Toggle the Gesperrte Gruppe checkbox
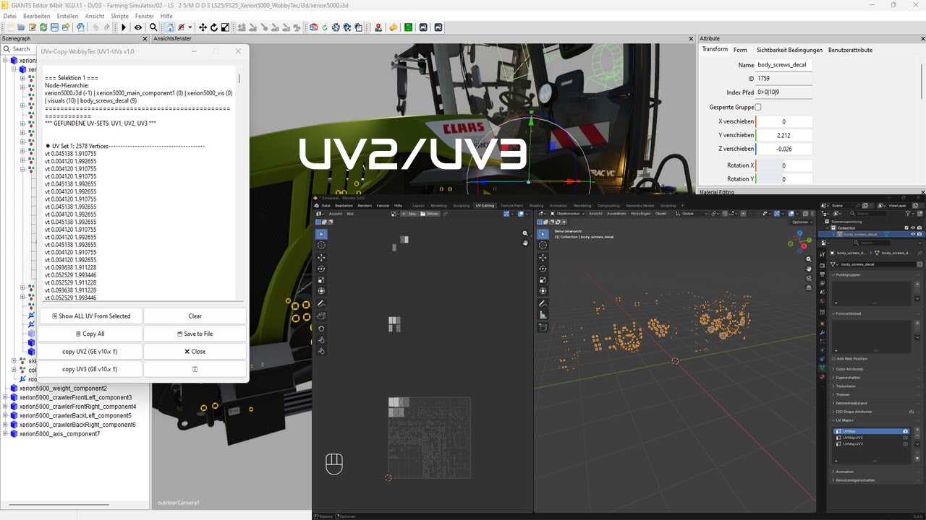Viewport: 926px width, 520px height. [758, 107]
